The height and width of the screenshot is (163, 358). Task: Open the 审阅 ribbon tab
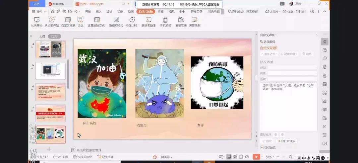tap(160, 12)
